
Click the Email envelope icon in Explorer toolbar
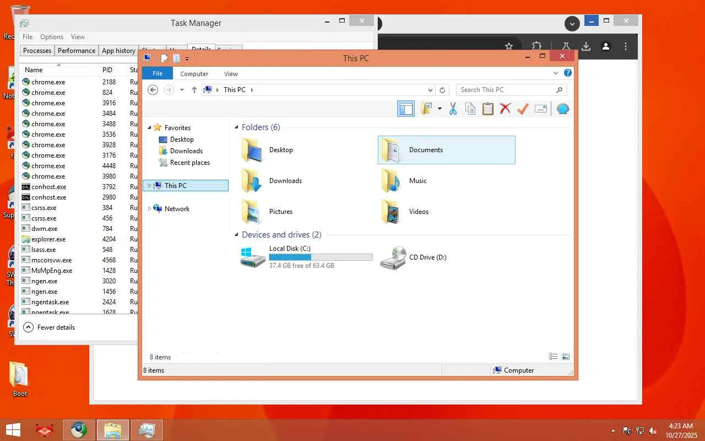click(541, 109)
